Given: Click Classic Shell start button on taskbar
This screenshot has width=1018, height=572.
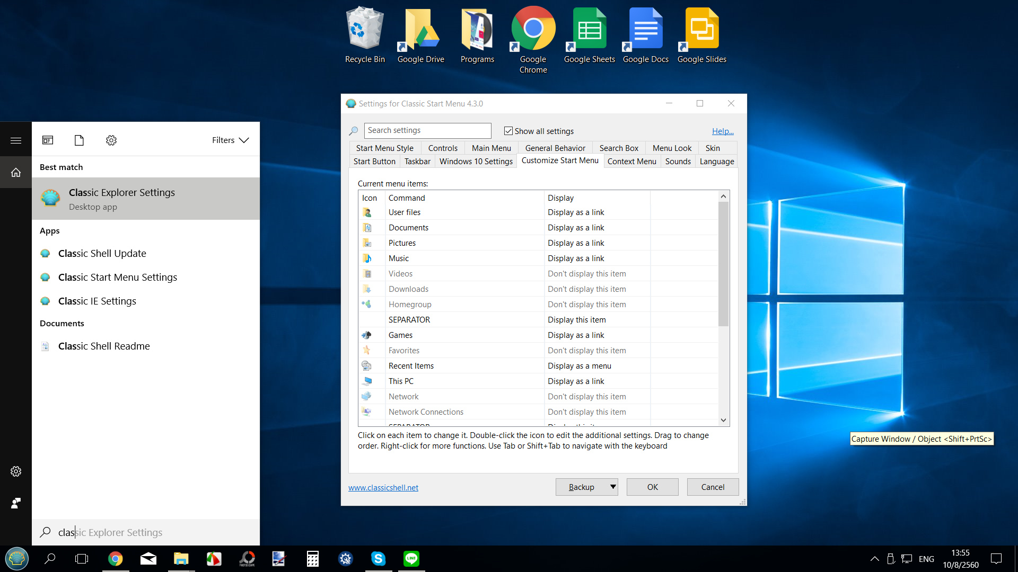Looking at the screenshot, I should point(16,559).
